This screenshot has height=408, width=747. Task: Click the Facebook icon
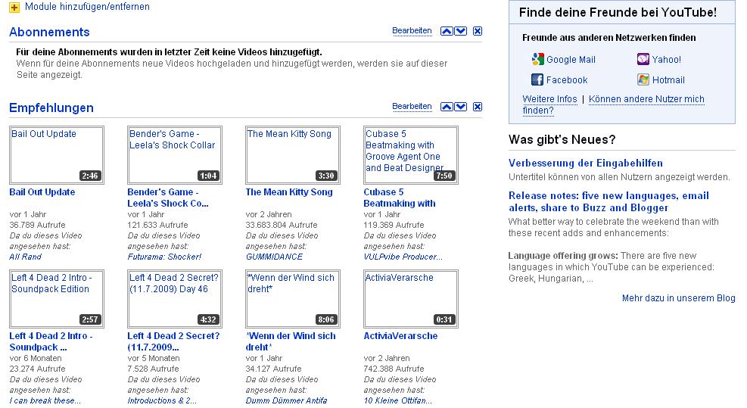537,79
